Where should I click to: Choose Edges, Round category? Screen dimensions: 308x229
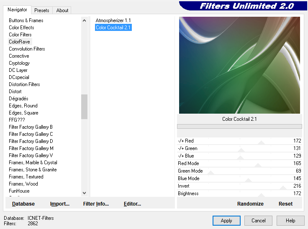(23, 106)
